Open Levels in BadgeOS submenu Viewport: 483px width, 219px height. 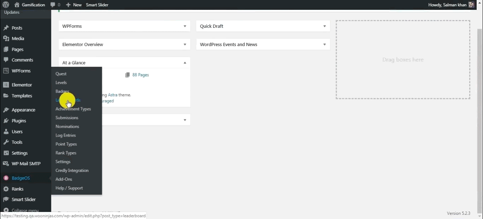(61, 82)
